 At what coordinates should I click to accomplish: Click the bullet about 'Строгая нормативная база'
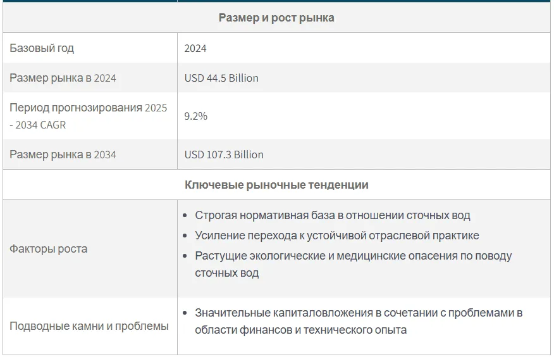pos(333,215)
